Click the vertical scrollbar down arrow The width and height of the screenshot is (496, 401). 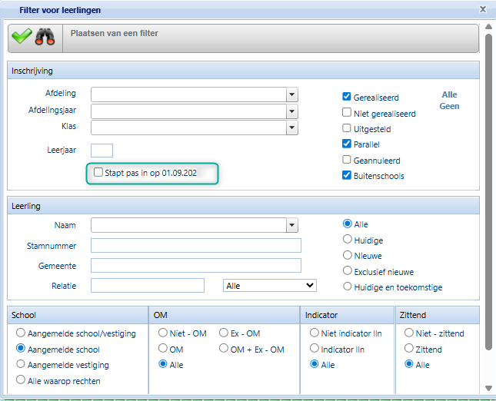click(488, 388)
